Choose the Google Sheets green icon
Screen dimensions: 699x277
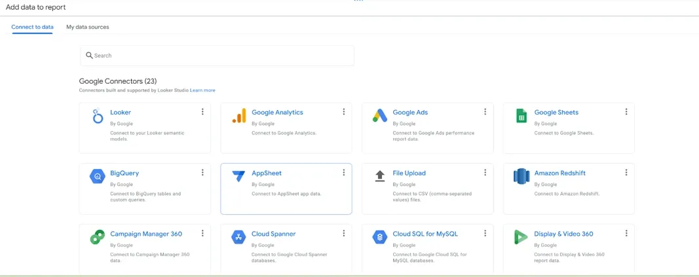521,117
